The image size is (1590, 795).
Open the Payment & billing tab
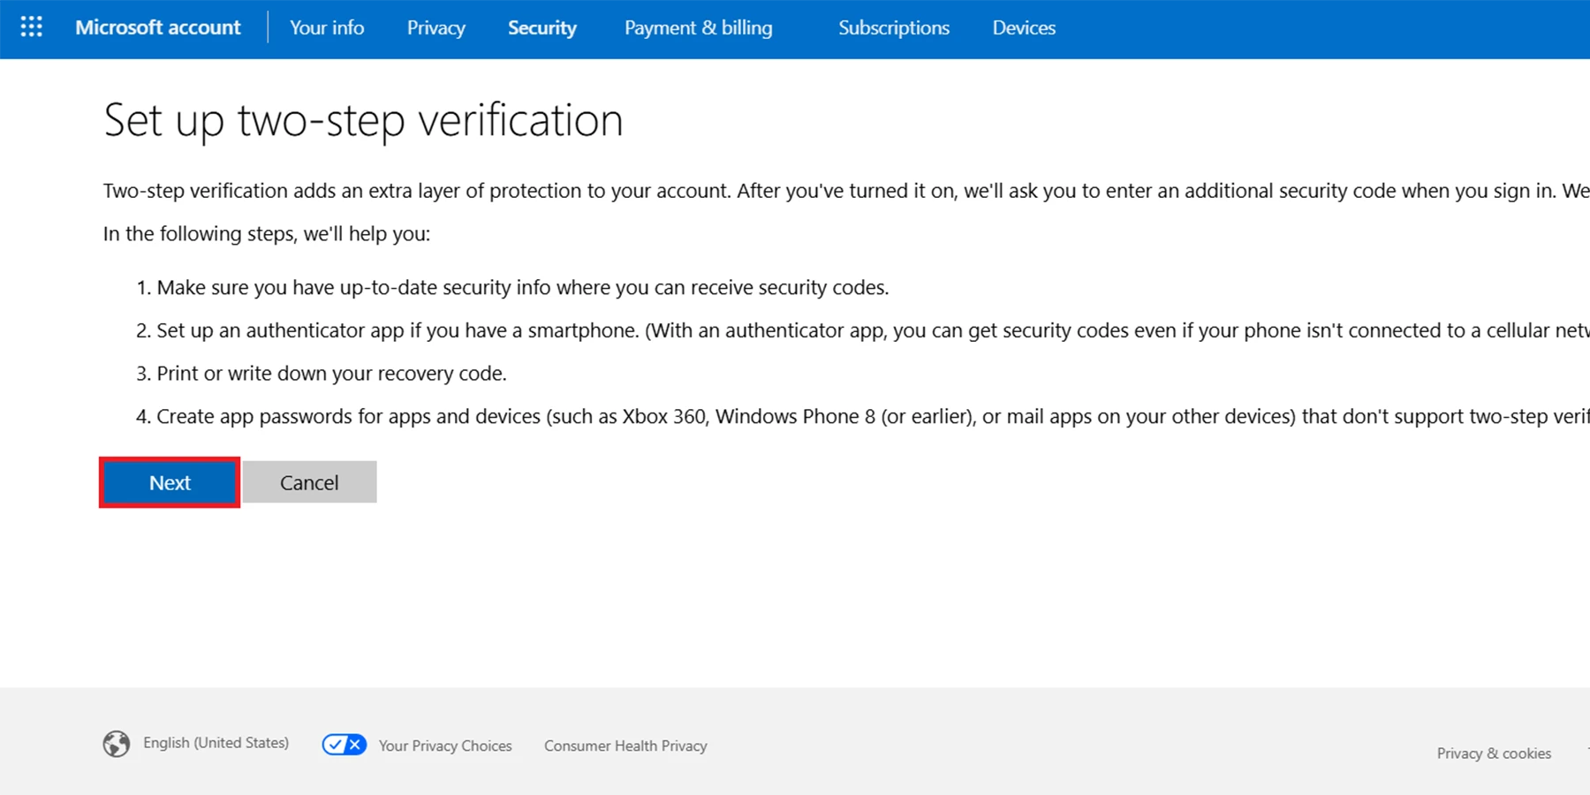pyautogui.click(x=699, y=27)
